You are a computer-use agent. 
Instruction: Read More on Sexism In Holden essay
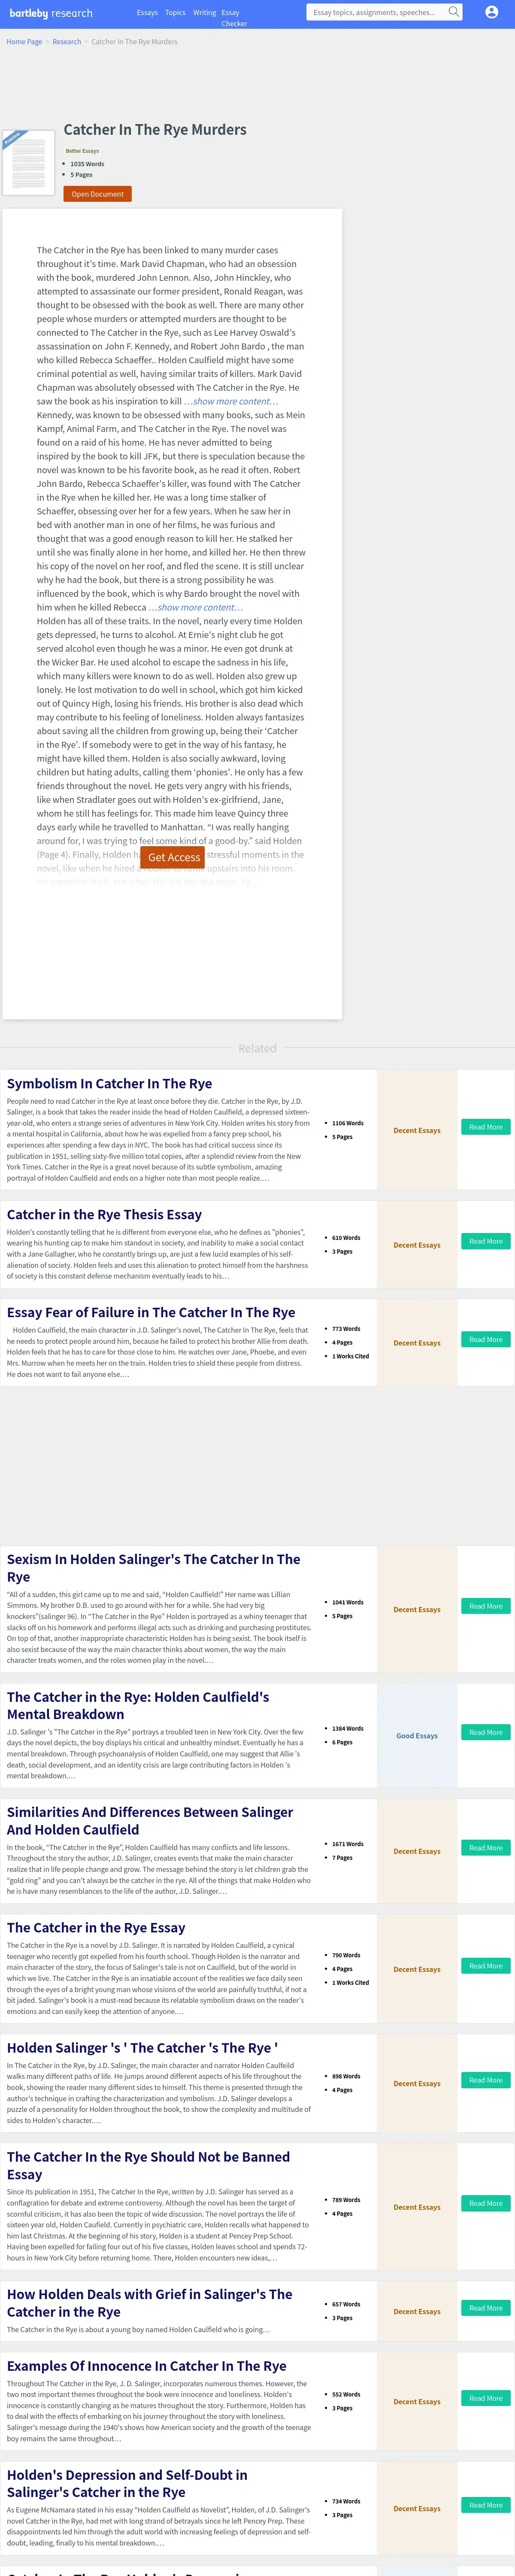[x=485, y=1606]
